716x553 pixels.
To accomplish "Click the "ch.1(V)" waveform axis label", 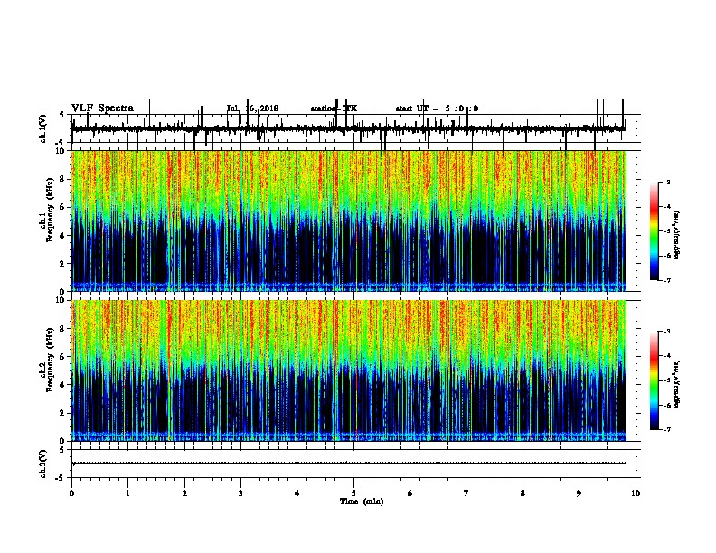I will [x=43, y=128].
